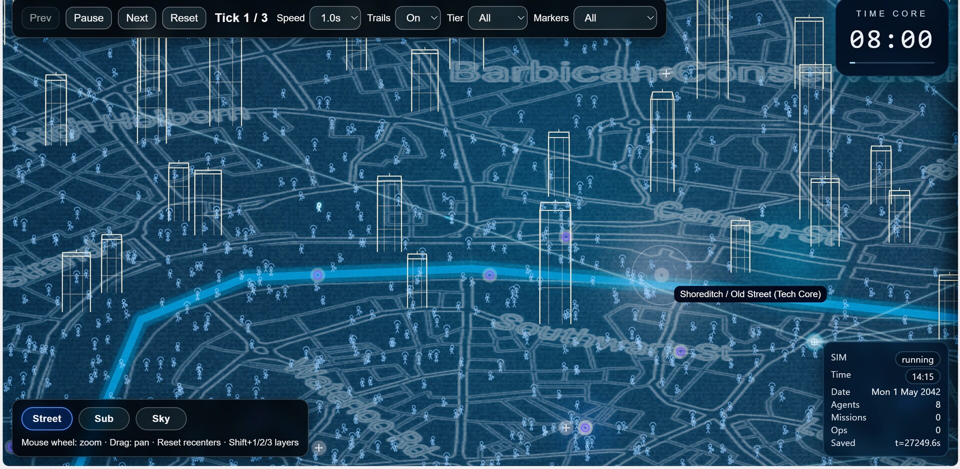Select the Shoreditch circular target marker
960x469 pixels.
pos(661,275)
